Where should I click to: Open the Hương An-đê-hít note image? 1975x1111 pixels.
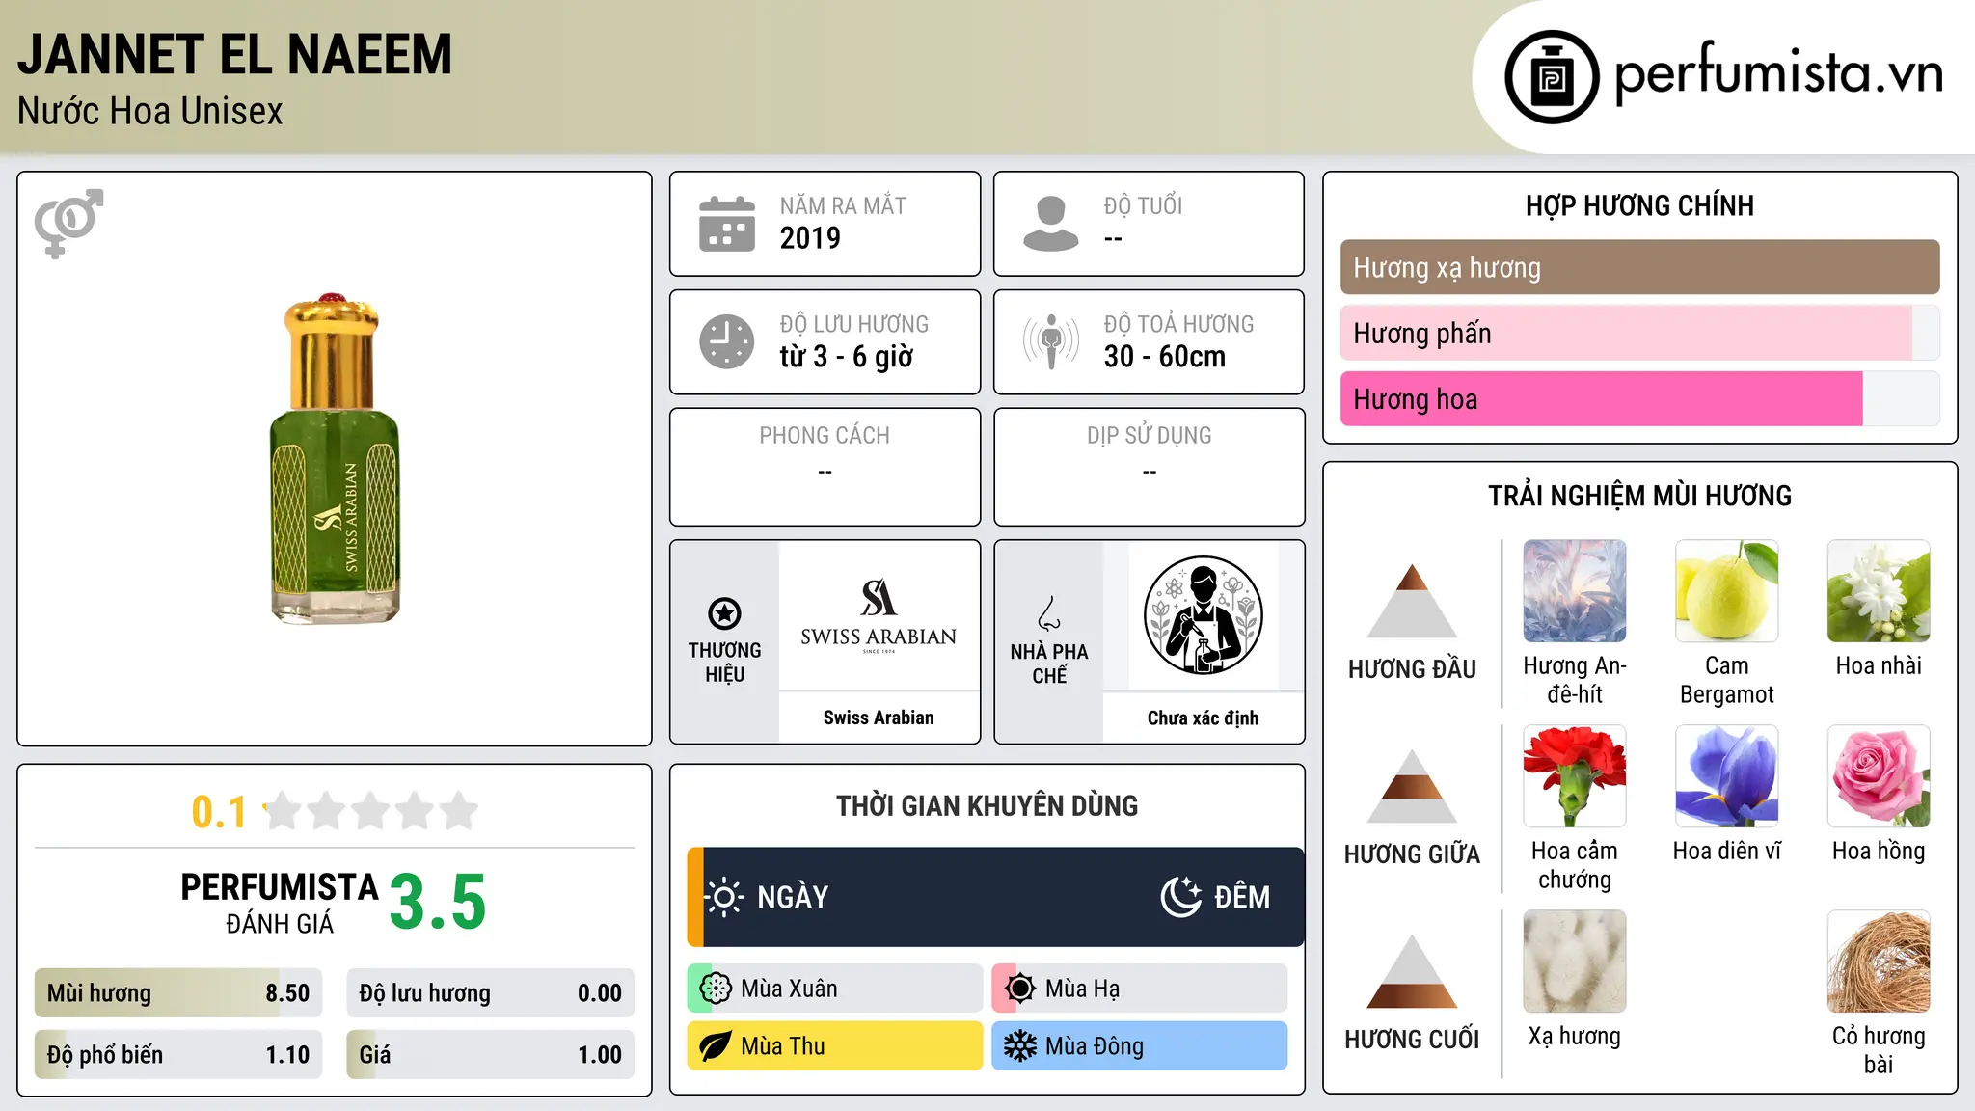(1575, 591)
